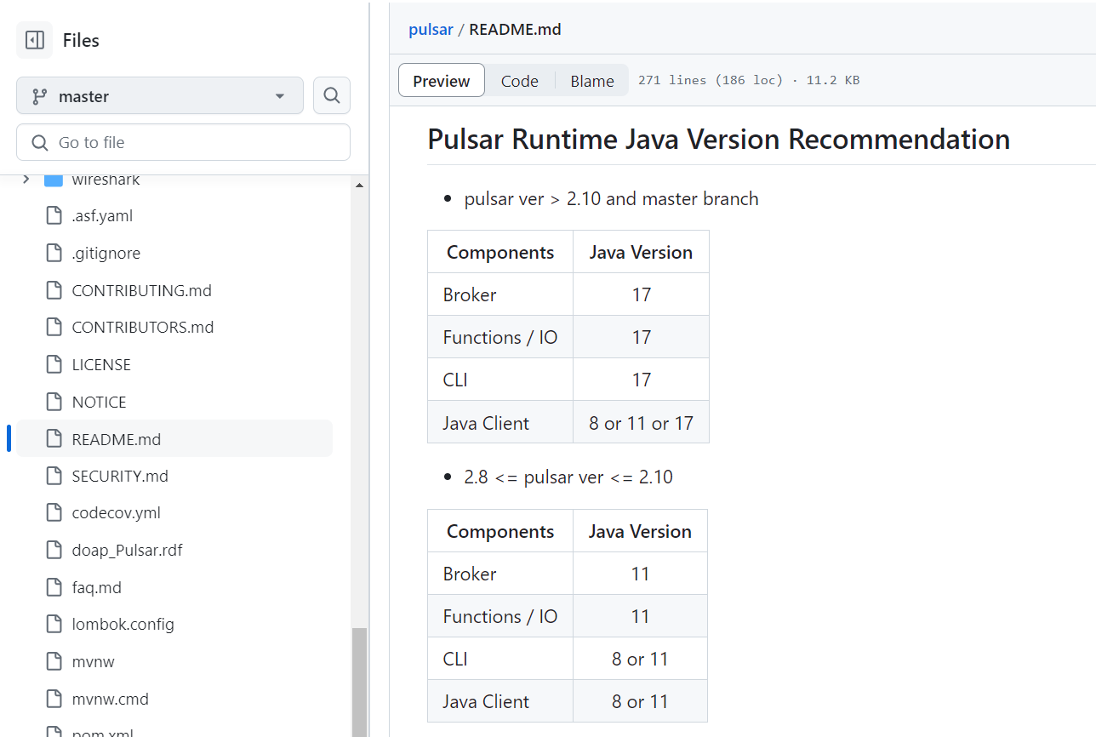Click '8 or 11 or 17' table cell
The image size is (1096, 737).
tap(641, 423)
